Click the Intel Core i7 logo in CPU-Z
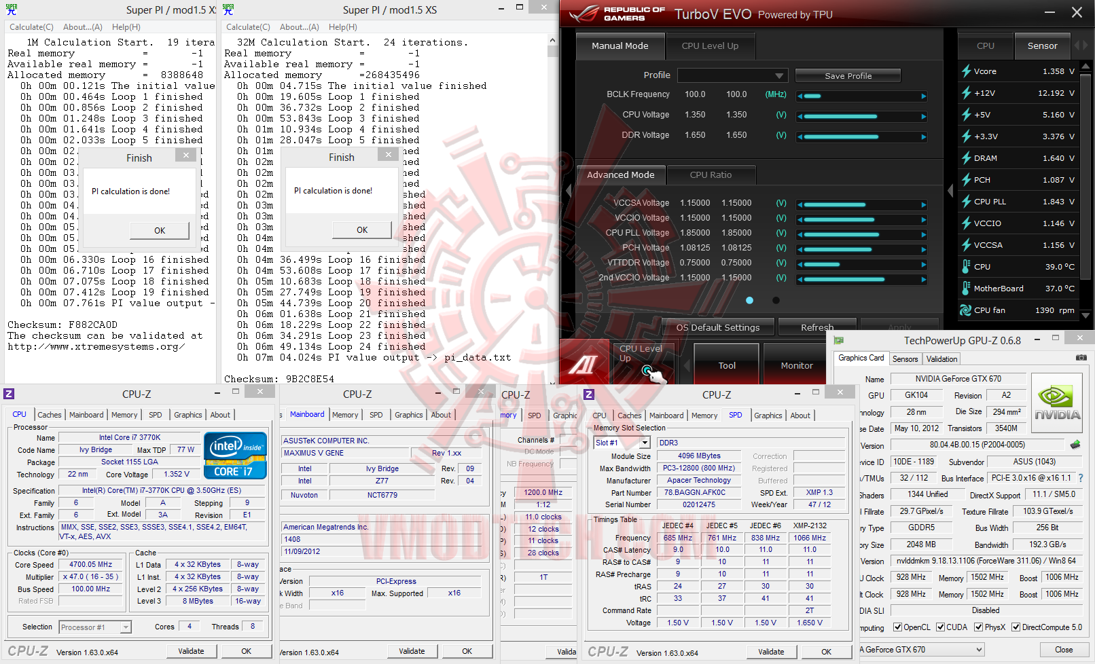Image resolution: width=1095 pixels, height=664 pixels. [235, 455]
